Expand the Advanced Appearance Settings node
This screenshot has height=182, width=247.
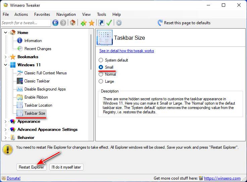(5, 130)
